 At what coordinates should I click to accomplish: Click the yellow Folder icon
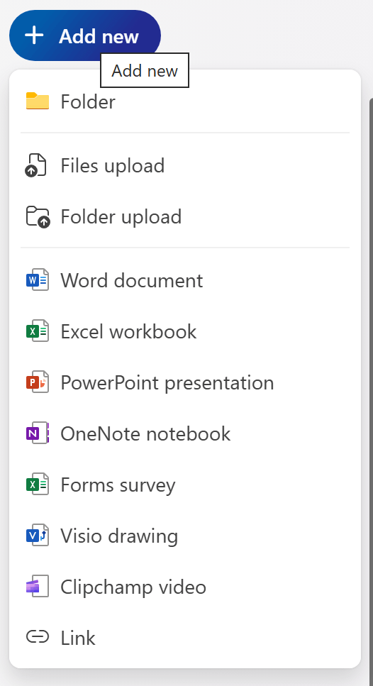coord(38,101)
